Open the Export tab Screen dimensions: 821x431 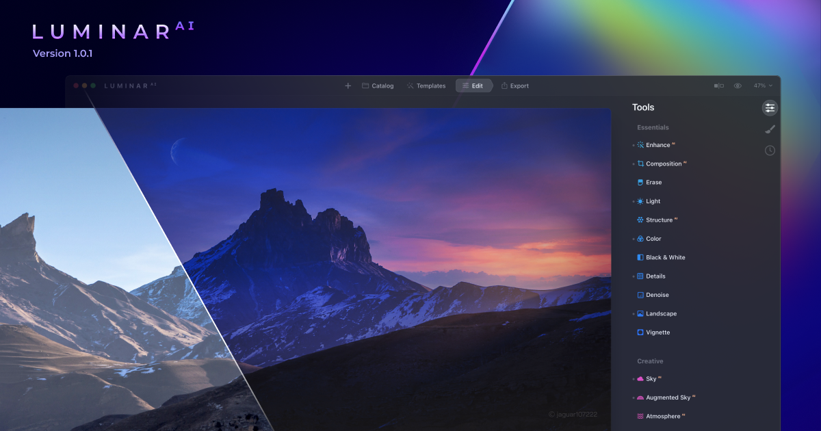click(515, 86)
